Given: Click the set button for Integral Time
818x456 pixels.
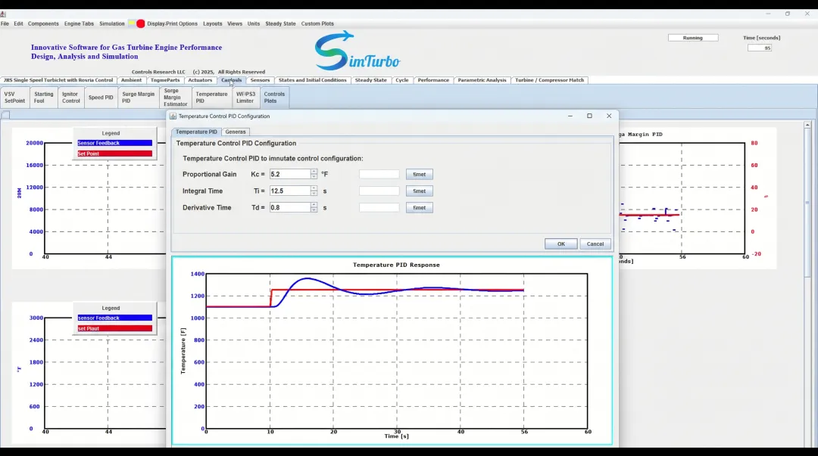Looking at the screenshot, I should 420,191.
